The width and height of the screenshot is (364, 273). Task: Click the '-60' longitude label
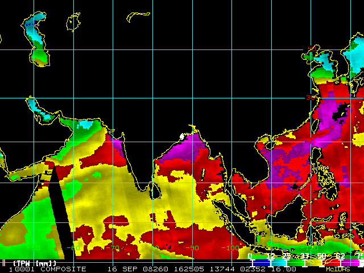tap(73, 248)
